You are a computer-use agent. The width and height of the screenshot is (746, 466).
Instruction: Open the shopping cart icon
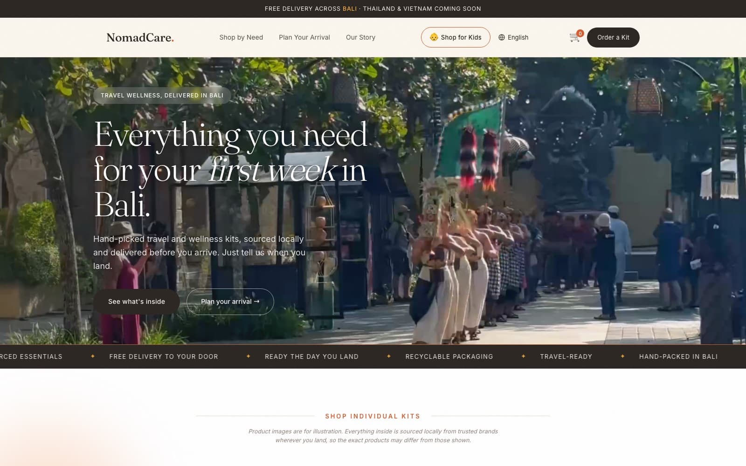[x=574, y=38]
